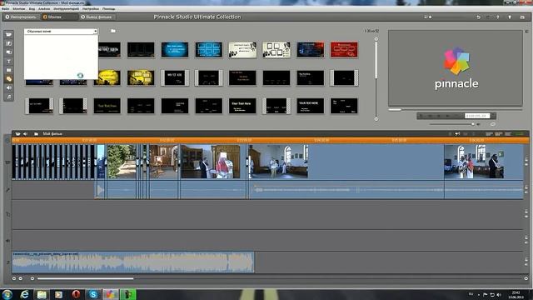Select the music waveform clip on audio track
533x300 pixels.
point(133,262)
